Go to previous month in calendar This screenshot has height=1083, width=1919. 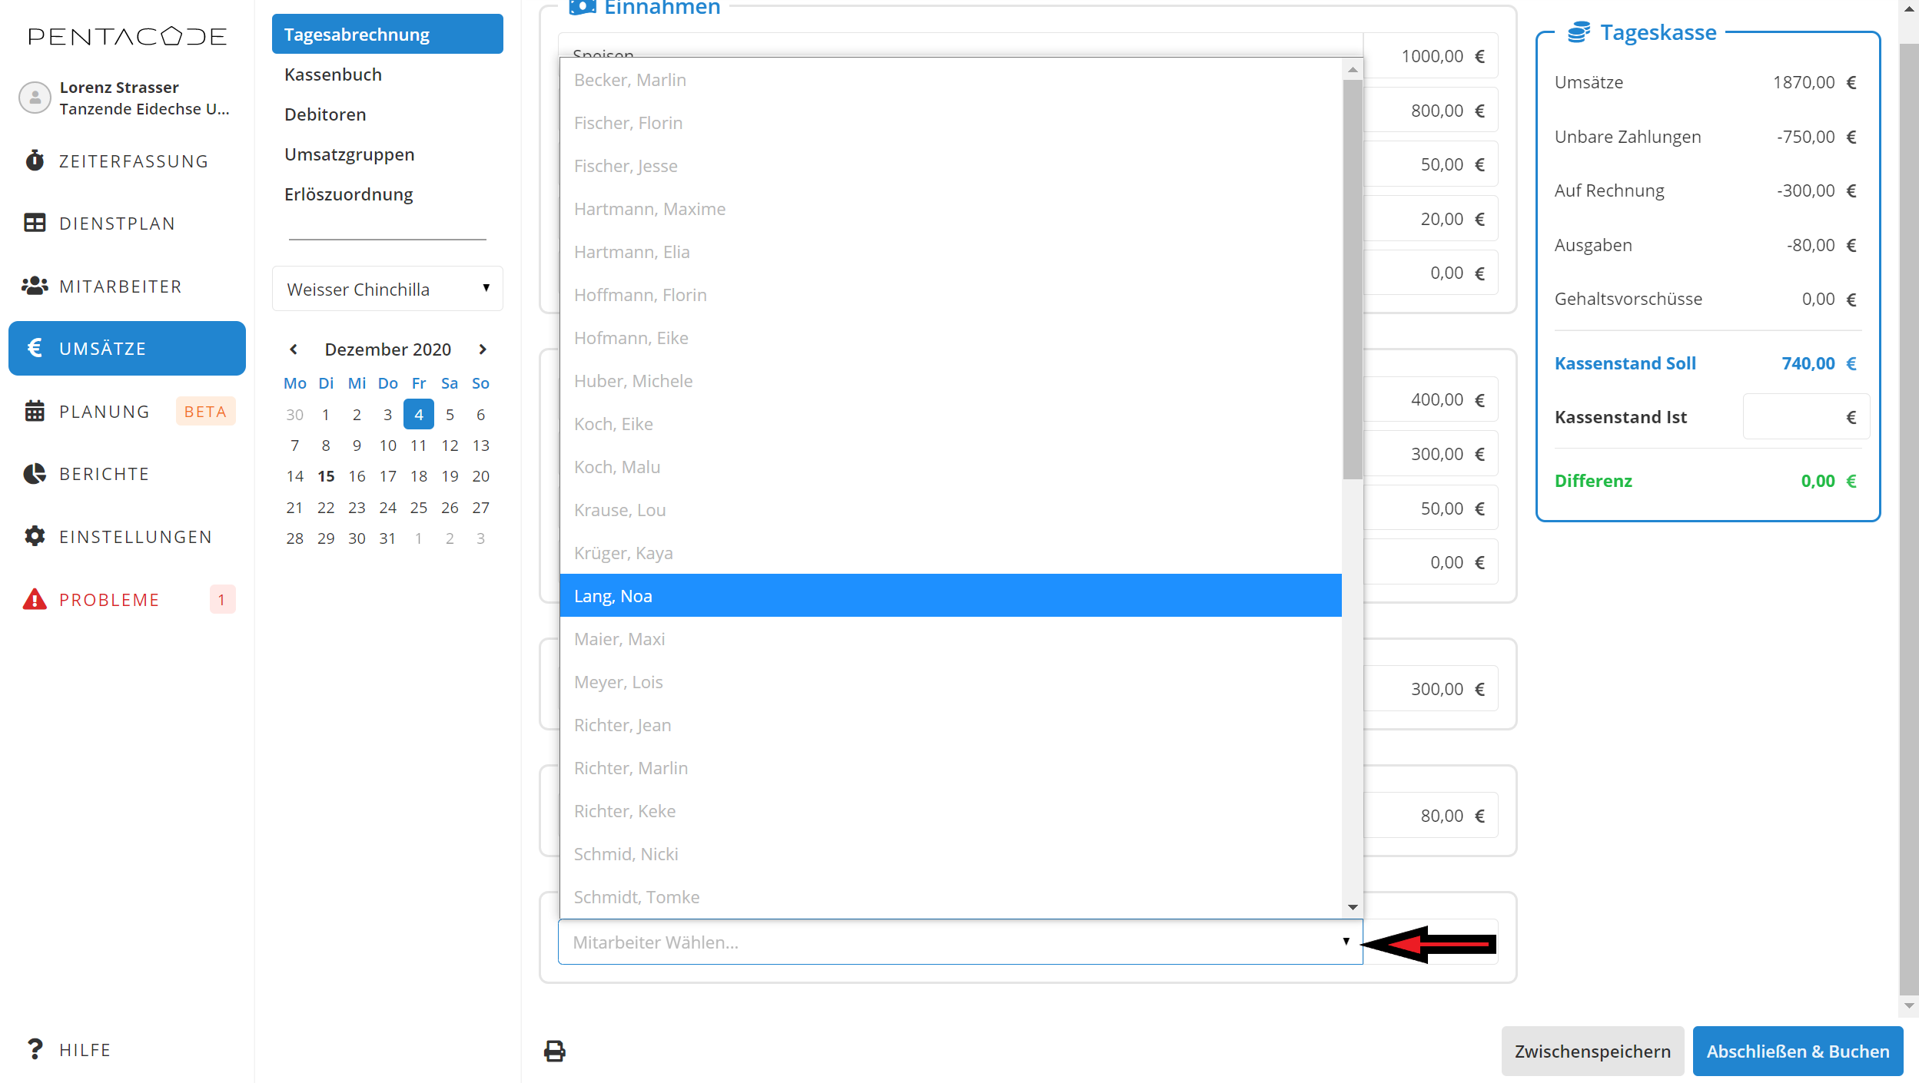tap(294, 349)
